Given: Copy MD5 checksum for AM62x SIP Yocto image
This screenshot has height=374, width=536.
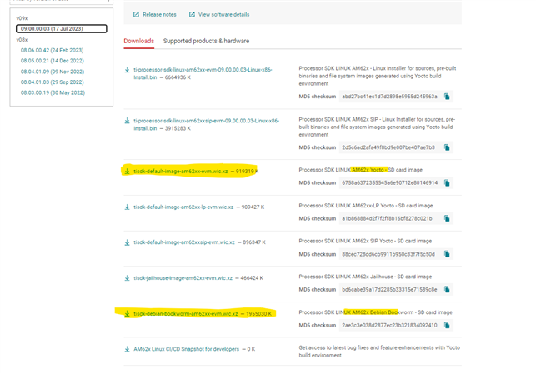Looking at the screenshot, I should tap(447, 254).
